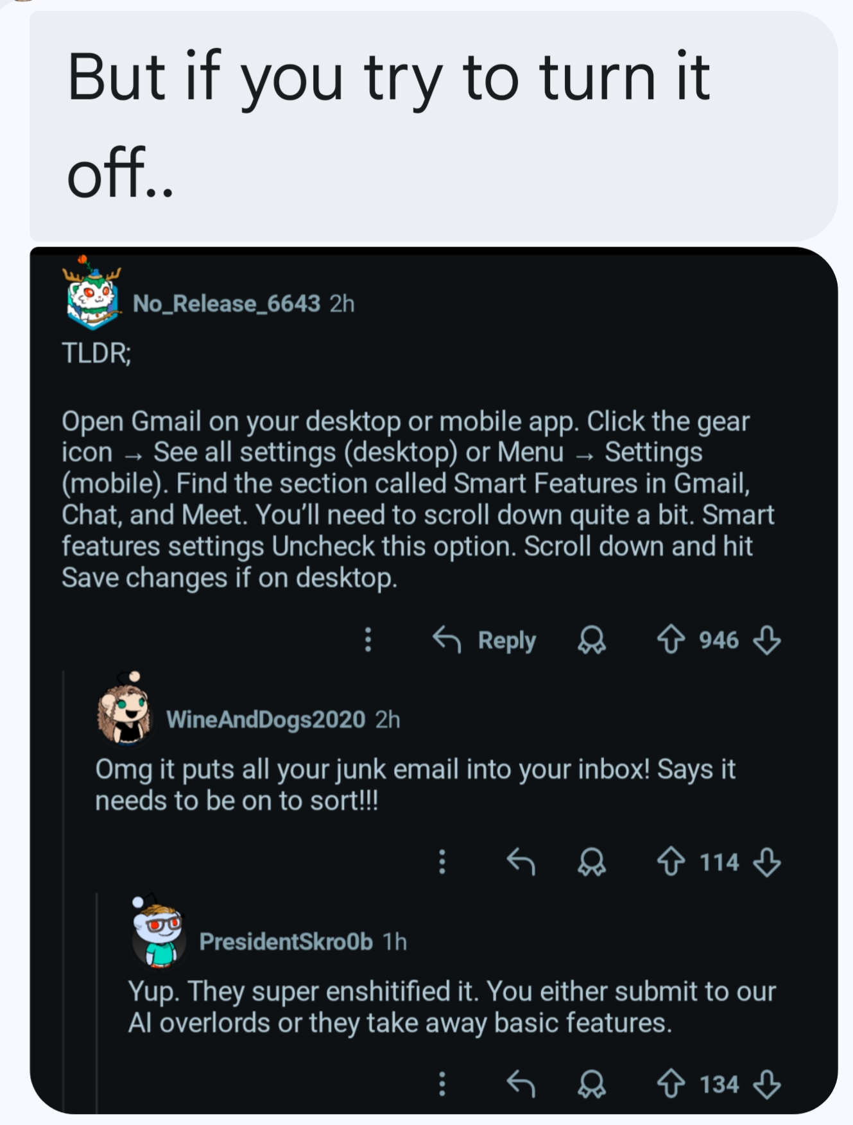Downvote the comment with 114 votes
The image size is (853, 1125).
point(766,862)
